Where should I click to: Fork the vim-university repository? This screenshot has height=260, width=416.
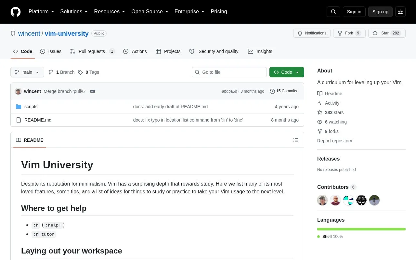click(349, 33)
